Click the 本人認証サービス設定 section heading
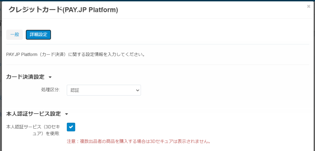 pyautogui.click(x=33, y=114)
